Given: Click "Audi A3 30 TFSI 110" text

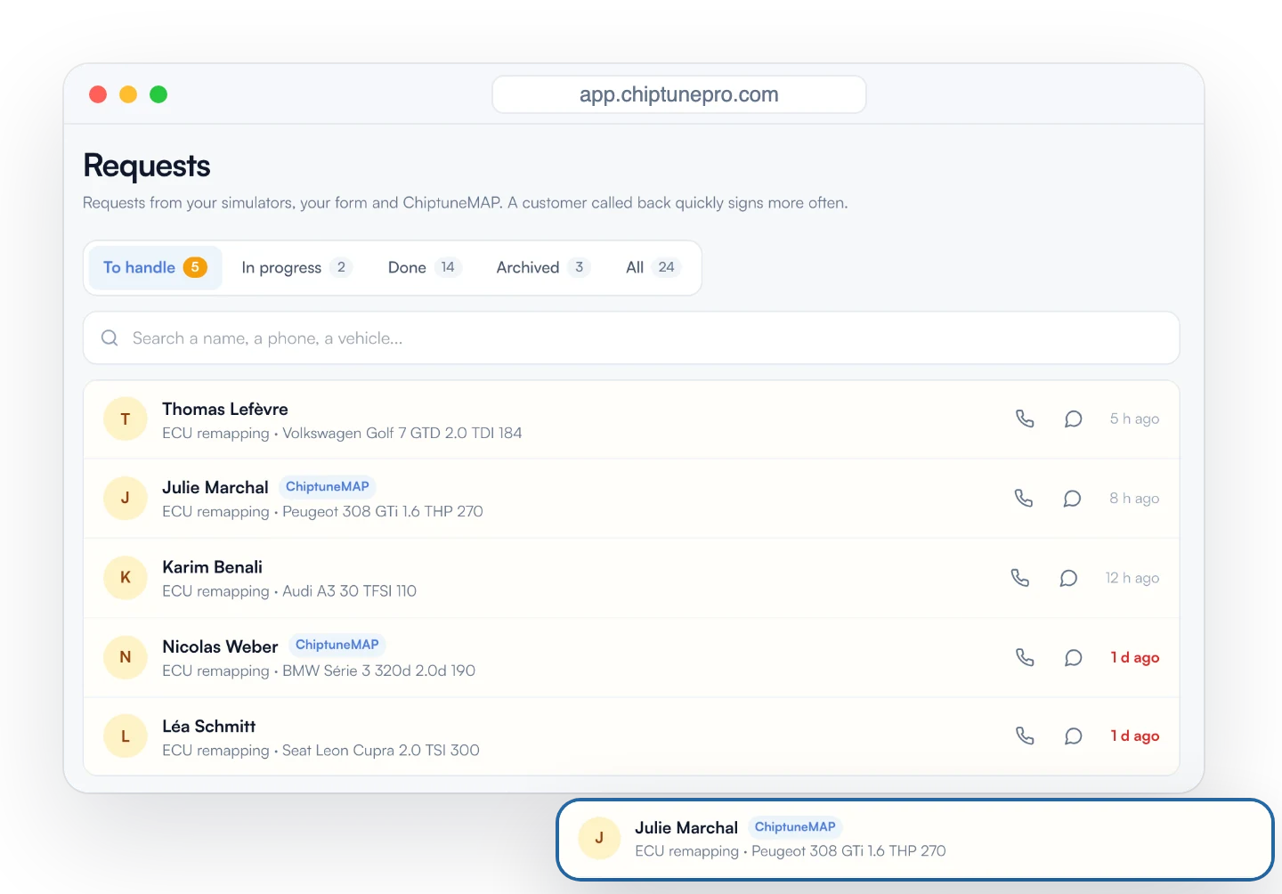Looking at the screenshot, I should coord(349,590).
